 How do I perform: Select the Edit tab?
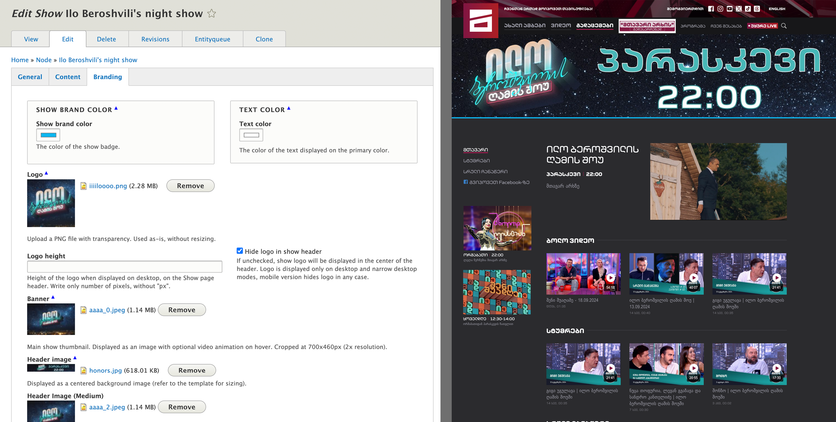coord(67,39)
